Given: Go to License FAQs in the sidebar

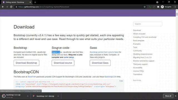Looking at the screenshot, I should coord(139,71).
